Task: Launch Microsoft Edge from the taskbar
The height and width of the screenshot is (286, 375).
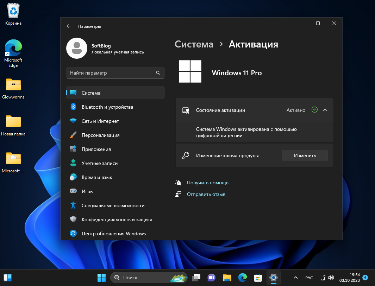Action: tap(243, 278)
